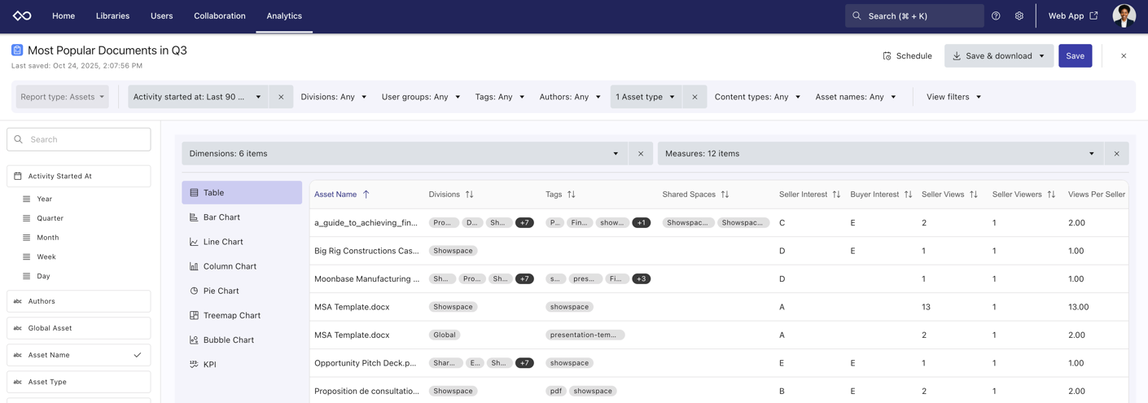Screen dimensions: 1148x403
Task: Choose the Bubble Chart visualization
Action: pos(228,340)
